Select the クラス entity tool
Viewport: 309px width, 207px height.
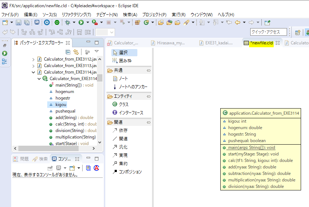tap(120, 104)
